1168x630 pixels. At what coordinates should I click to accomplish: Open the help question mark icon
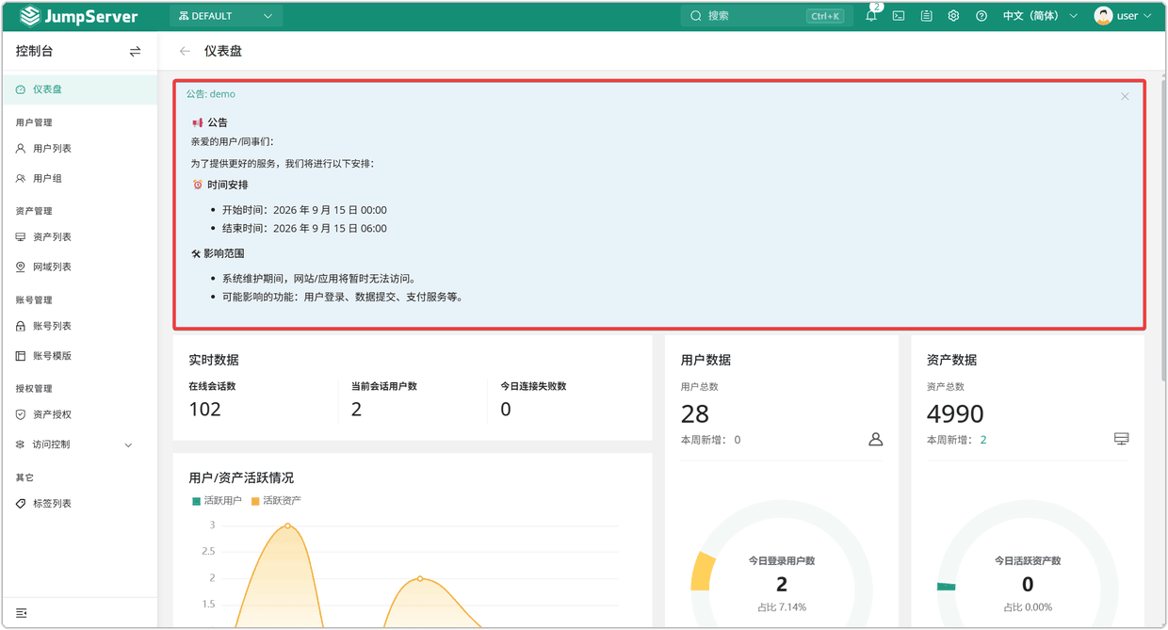click(981, 16)
